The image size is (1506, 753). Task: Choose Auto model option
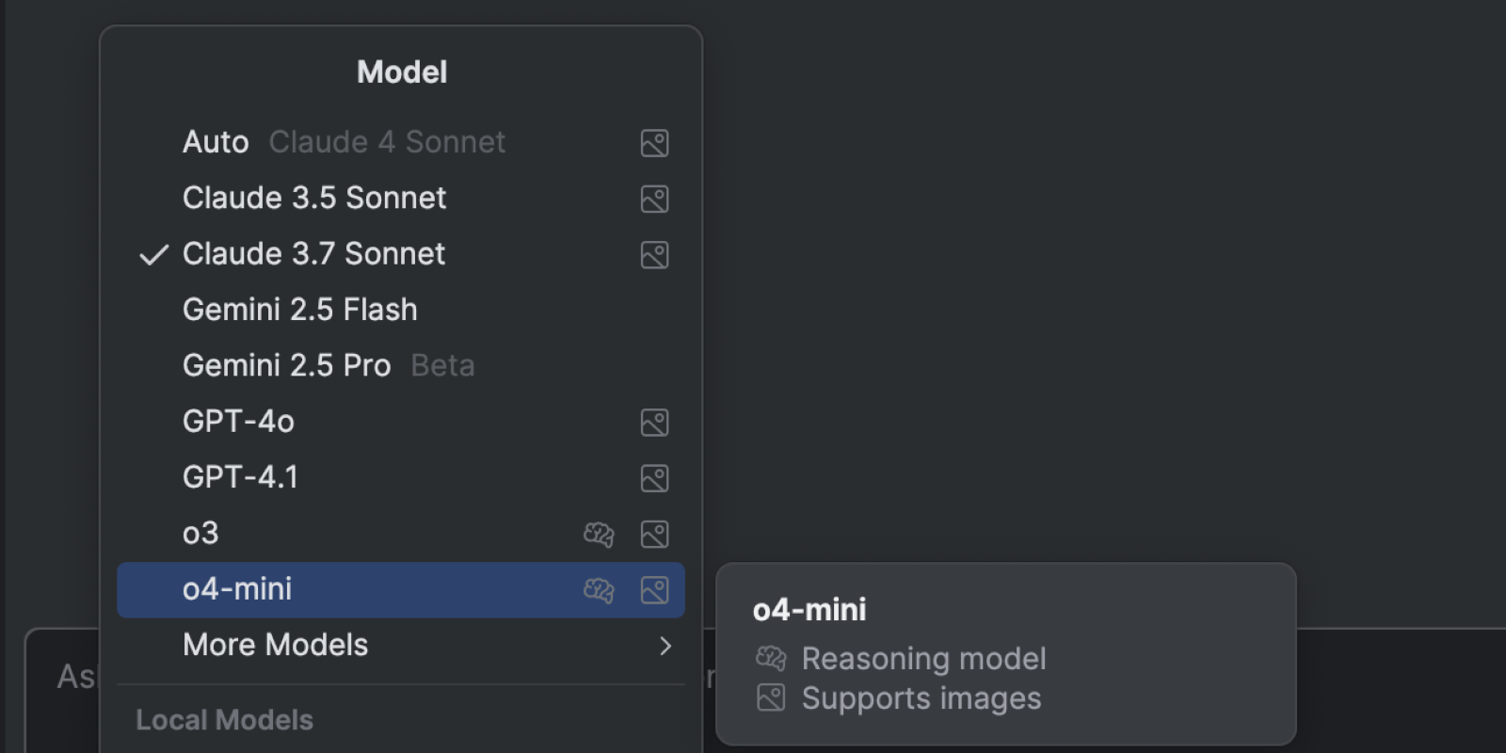401,143
